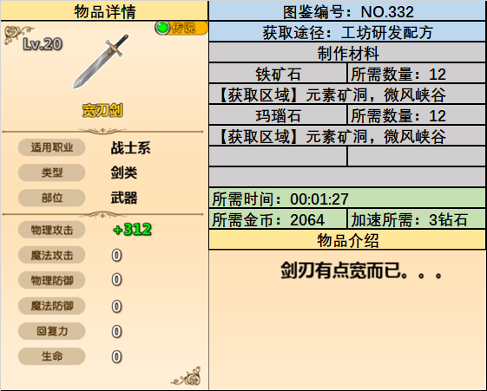Click the 所需金币 2064 cell
Viewport: 487px width, 391px height.
click(278, 218)
